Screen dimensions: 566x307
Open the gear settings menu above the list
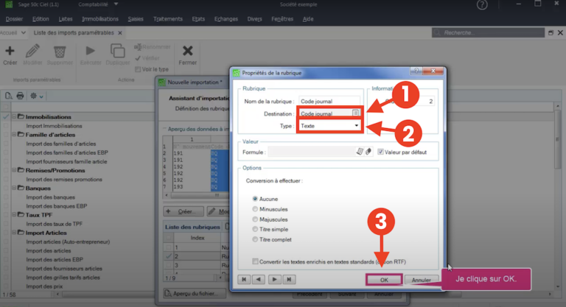pos(36,96)
